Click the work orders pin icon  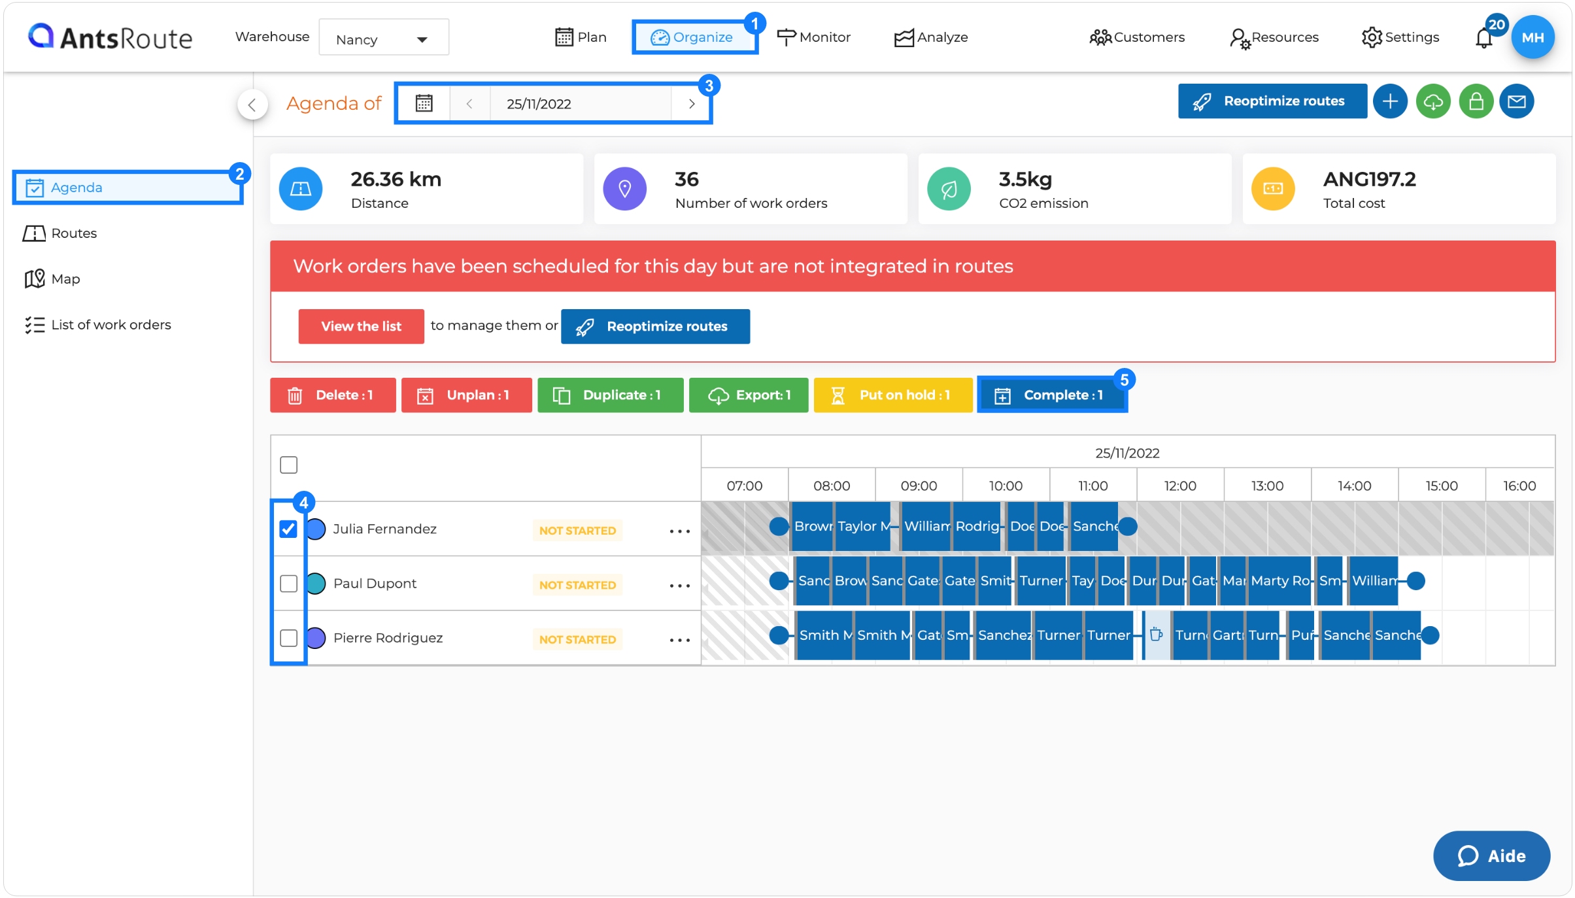(x=625, y=189)
